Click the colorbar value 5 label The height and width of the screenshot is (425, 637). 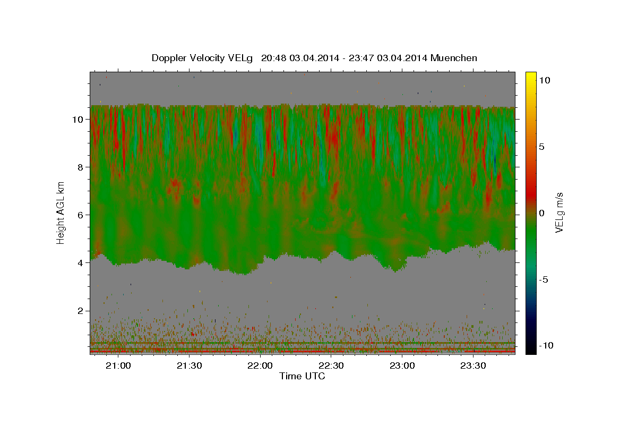pos(542,147)
